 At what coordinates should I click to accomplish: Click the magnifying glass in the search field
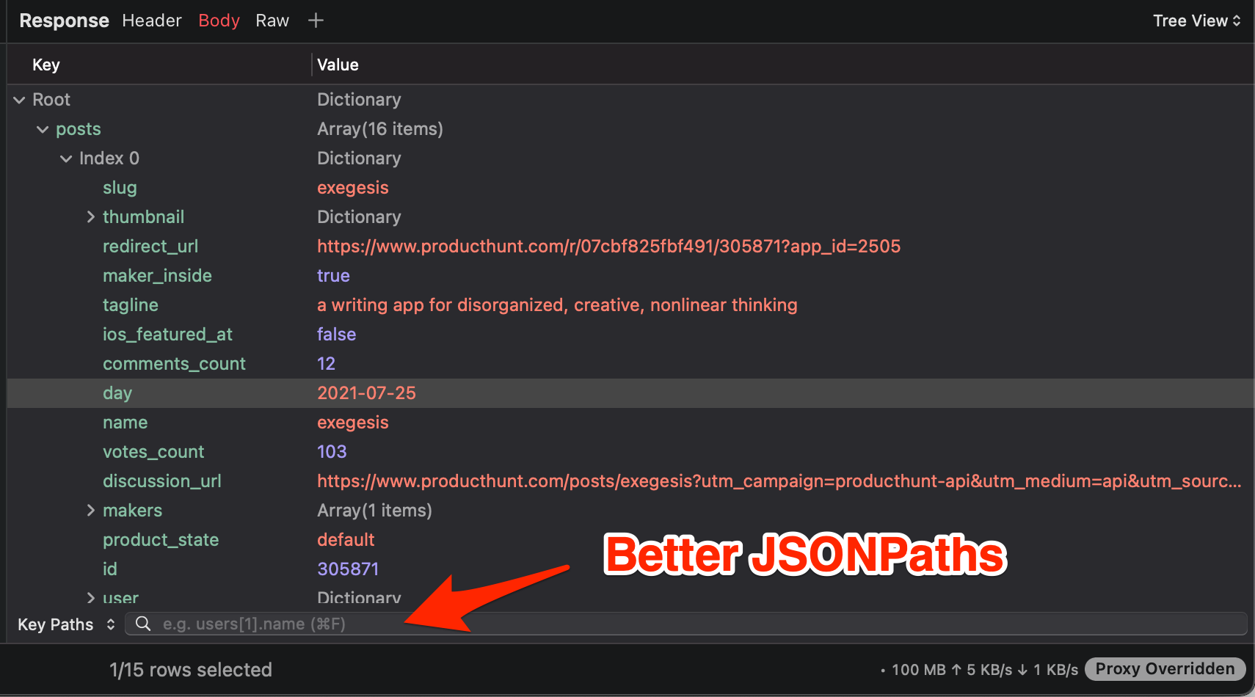142,624
